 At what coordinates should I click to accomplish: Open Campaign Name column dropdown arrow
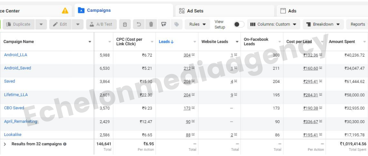(89, 42)
